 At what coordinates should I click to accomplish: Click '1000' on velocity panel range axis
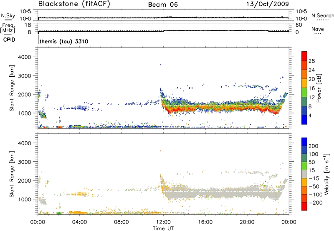pos(25,199)
